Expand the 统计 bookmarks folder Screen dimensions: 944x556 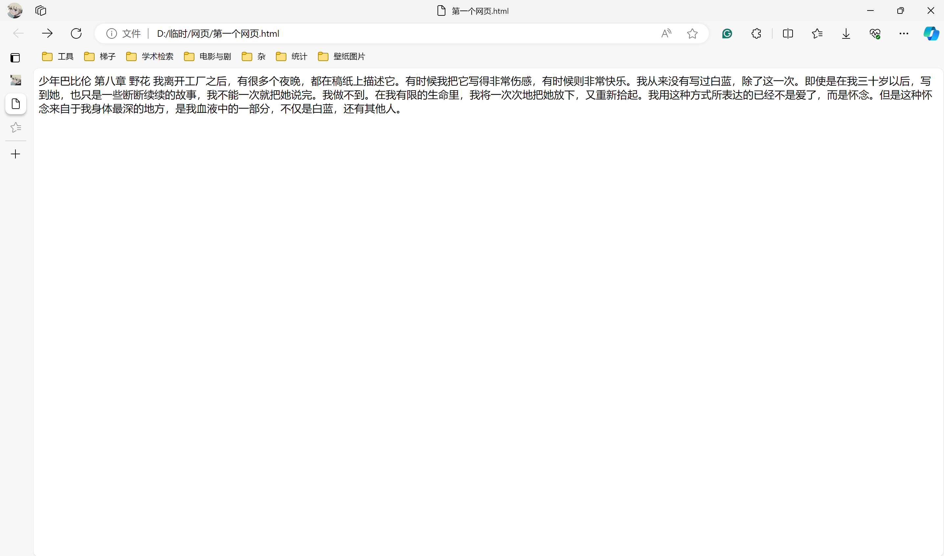[292, 56]
